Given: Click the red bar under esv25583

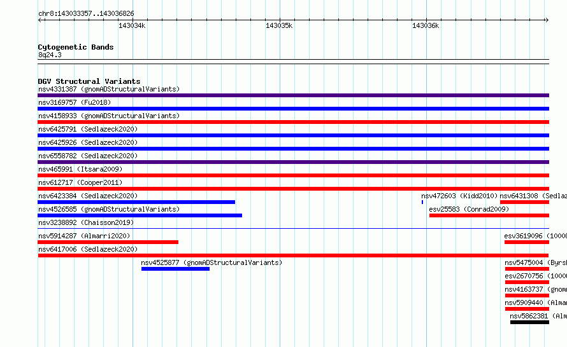Looking at the screenshot, I should pos(489,215).
